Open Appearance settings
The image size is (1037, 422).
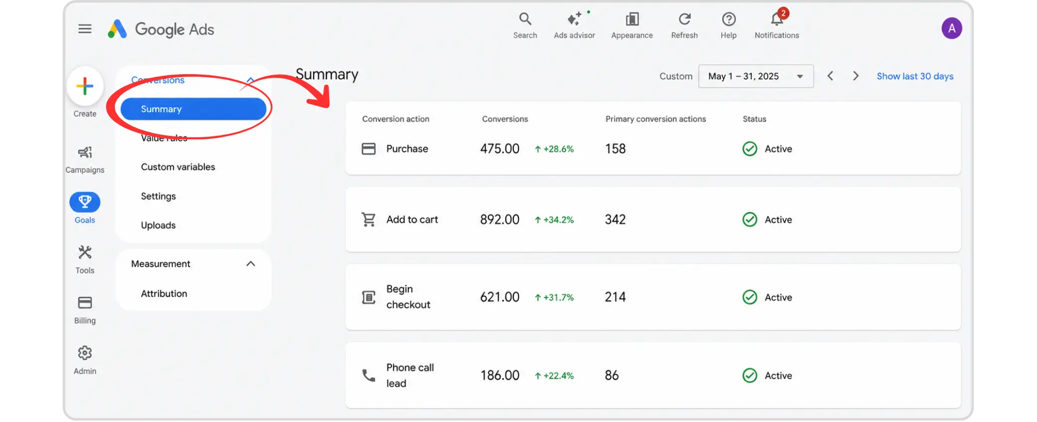click(x=632, y=25)
